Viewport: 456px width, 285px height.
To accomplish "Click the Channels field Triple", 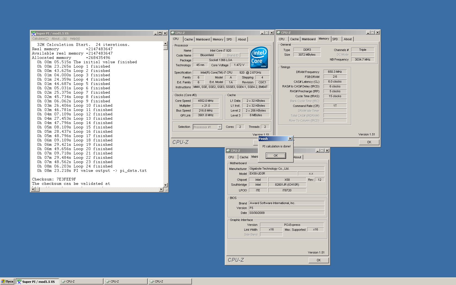I will click(x=363, y=50).
